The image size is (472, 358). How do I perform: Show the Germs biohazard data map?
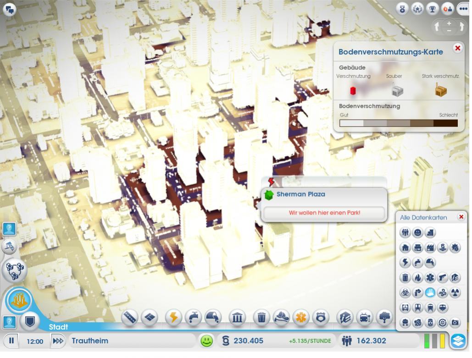click(405, 292)
